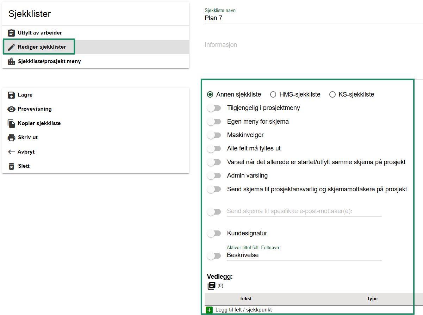The width and height of the screenshot is (423, 315).
Task: Click the Avbryt back arrow icon
Action: [11, 152]
